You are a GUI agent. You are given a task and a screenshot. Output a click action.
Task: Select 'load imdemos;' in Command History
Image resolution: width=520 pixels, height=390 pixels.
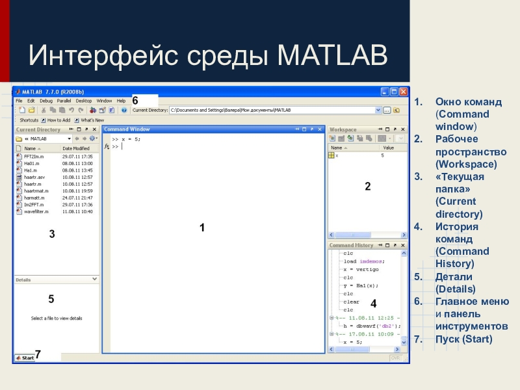[x=364, y=261]
